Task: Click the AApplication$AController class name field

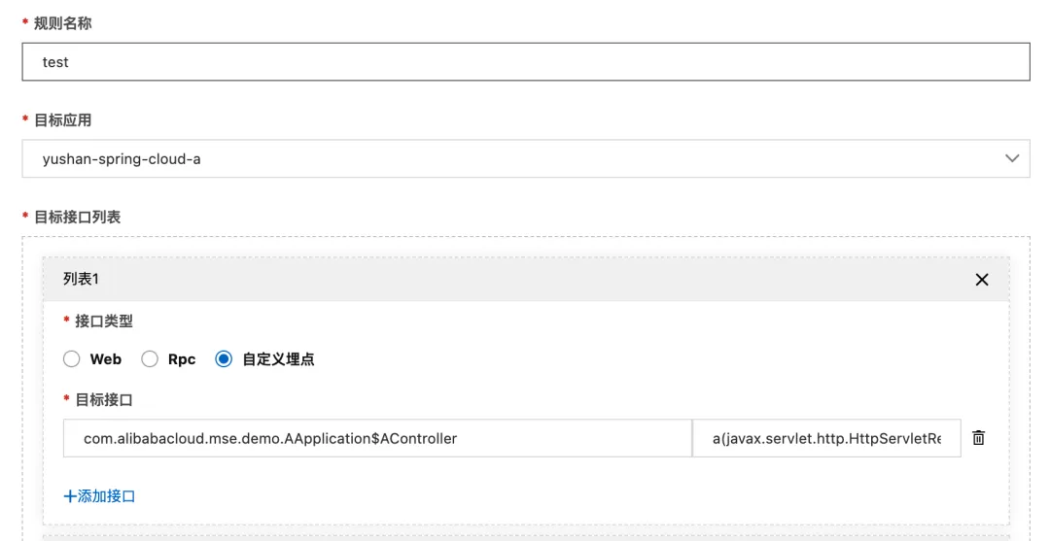Action: point(377,438)
